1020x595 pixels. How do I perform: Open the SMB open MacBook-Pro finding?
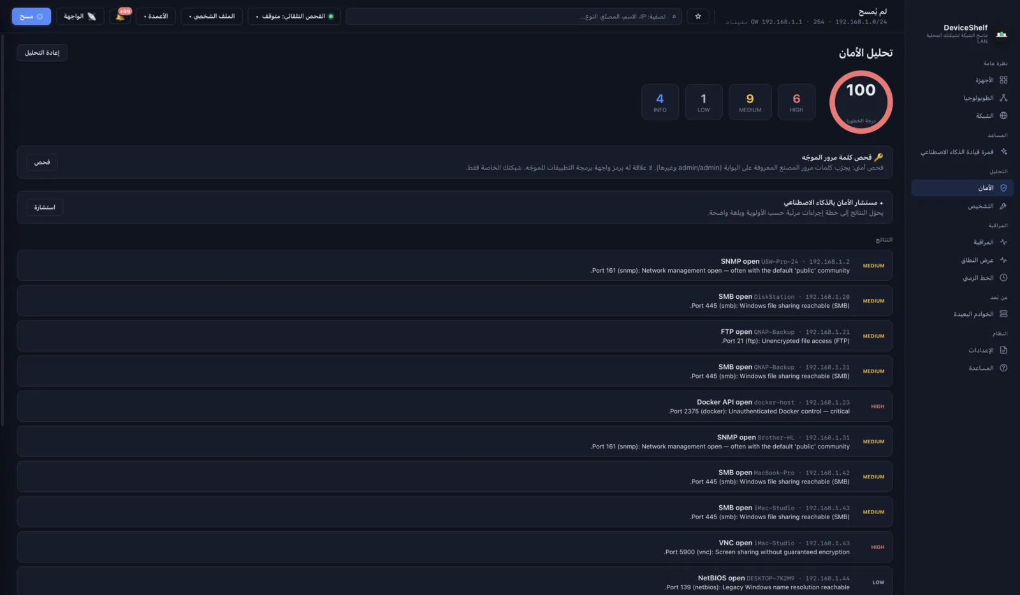pos(455,477)
